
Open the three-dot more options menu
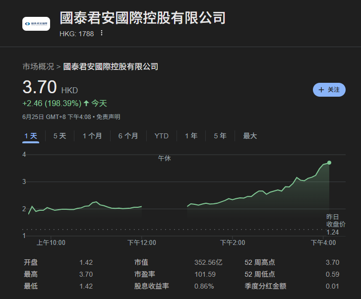pyautogui.click(x=102, y=33)
